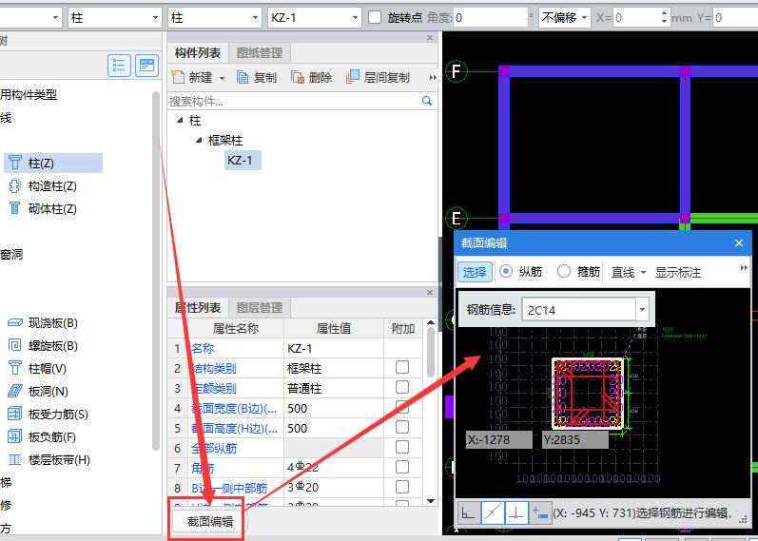Click the 角度 input field
The height and width of the screenshot is (541, 758).
[x=490, y=18]
